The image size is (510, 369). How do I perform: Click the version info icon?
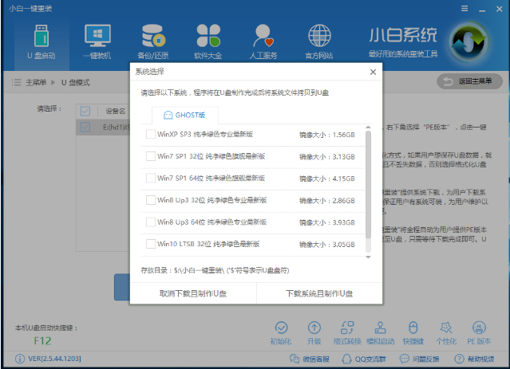20,359
